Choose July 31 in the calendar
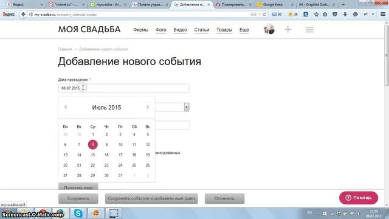 tap(120, 175)
